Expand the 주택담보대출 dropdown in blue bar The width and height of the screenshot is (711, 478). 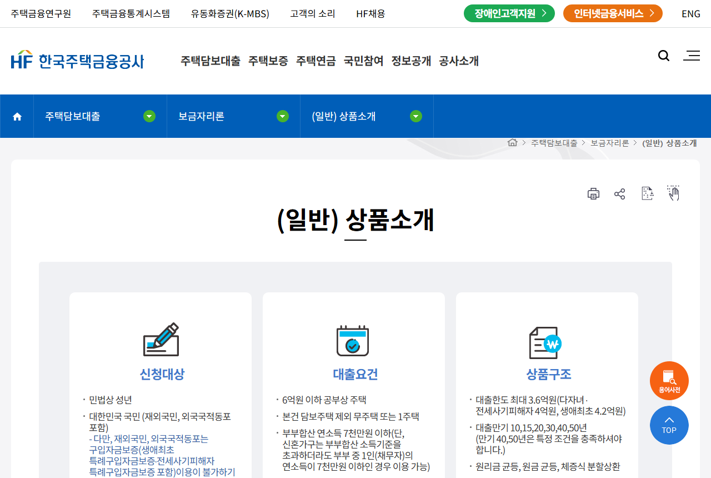pos(149,116)
